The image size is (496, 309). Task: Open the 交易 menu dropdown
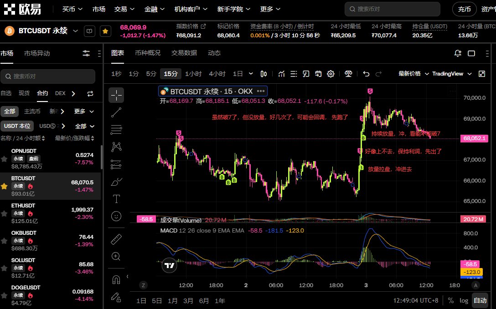click(x=124, y=9)
